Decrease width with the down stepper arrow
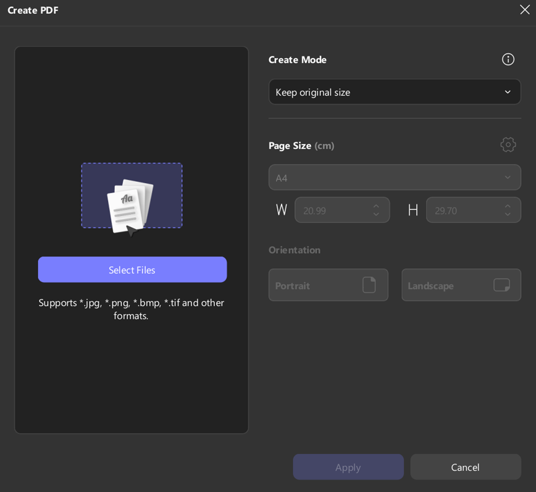This screenshot has width=536, height=492. click(x=376, y=214)
